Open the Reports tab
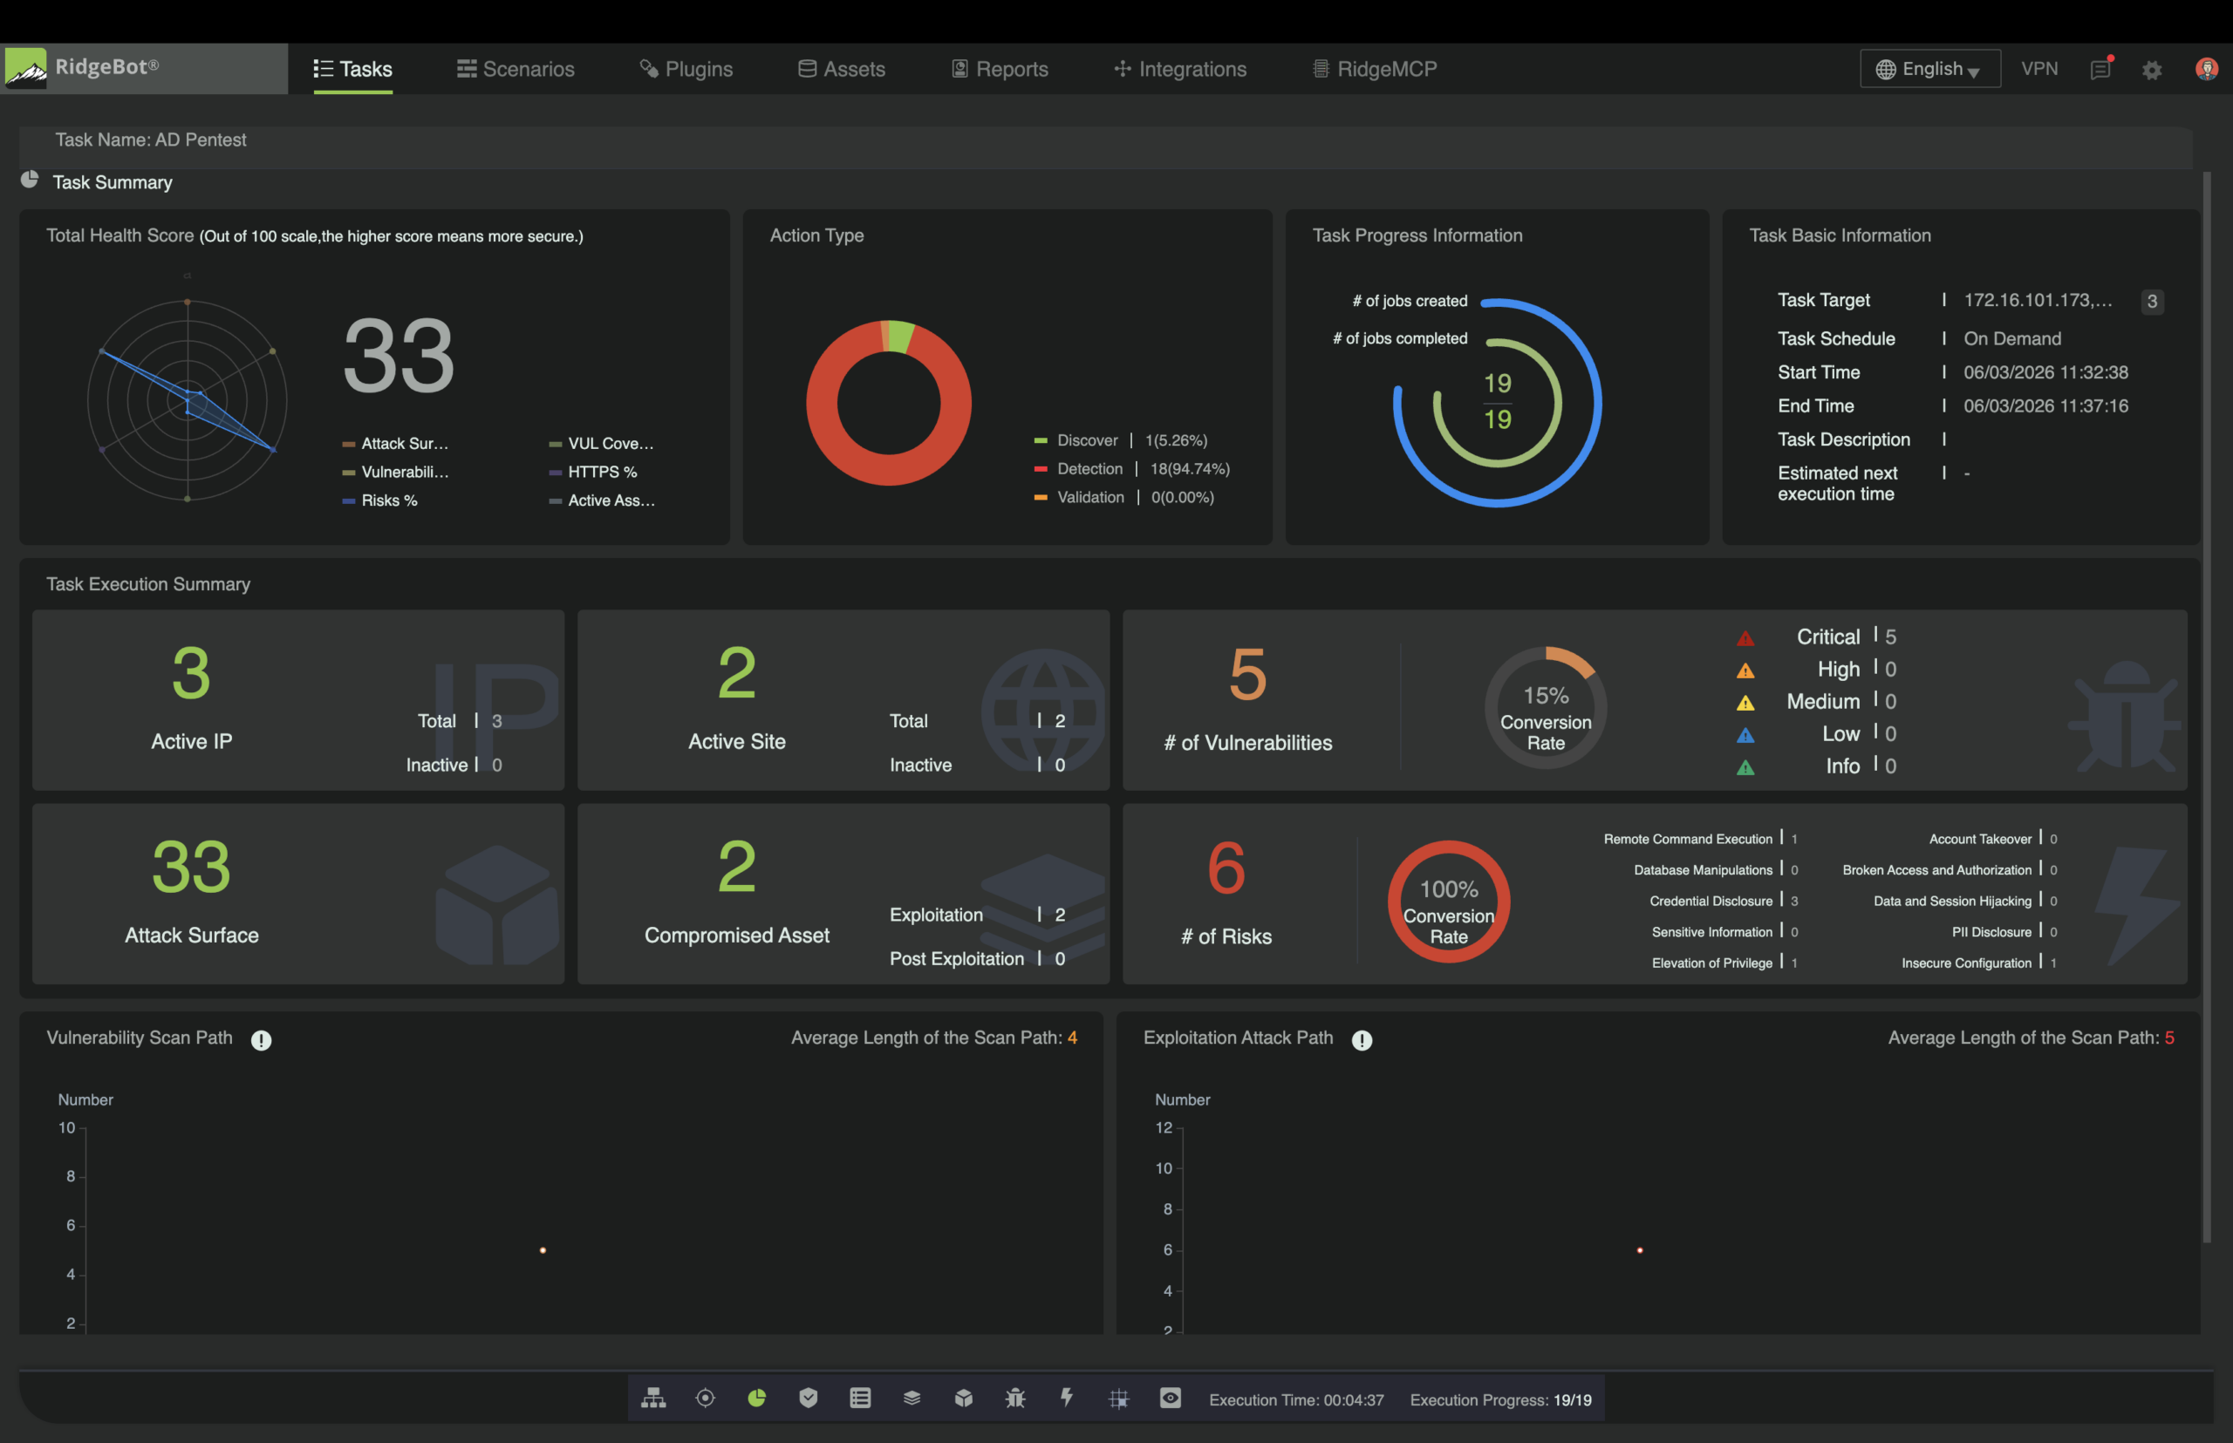2233x1443 pixels. pyautogui.click(x=1000, y=68)
